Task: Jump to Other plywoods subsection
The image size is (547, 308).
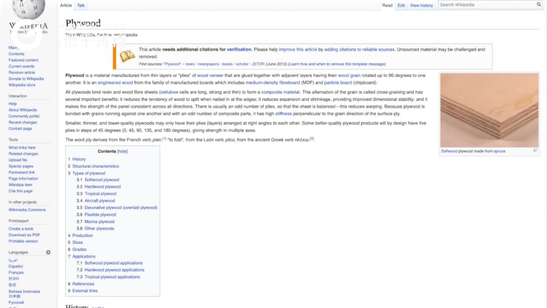Action: tap(99, 228)
